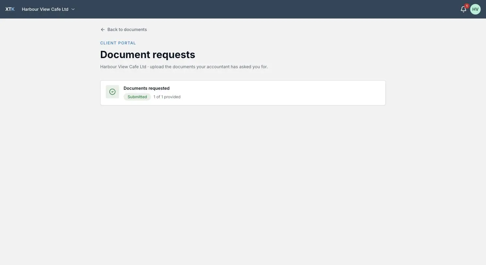Click the company switcher chevron arrow
The width and height of the screenshot is (486, 265).
pos(73,9)
